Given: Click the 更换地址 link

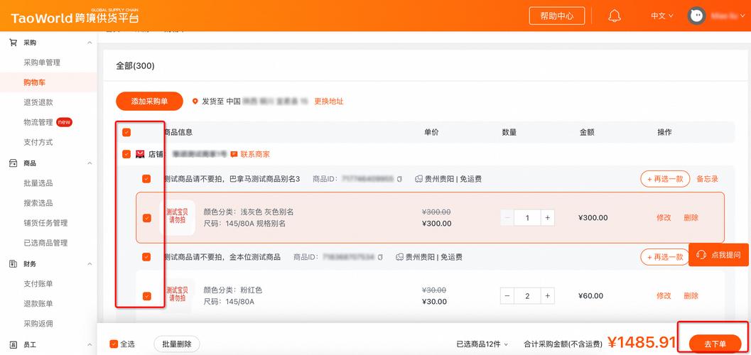Looking at the screenshot, I should 329,102.
